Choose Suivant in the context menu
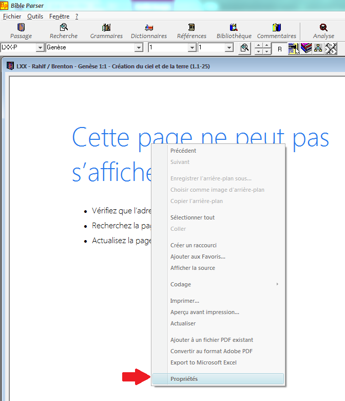This screenshot has height=401, width=345. coord(218,162)
